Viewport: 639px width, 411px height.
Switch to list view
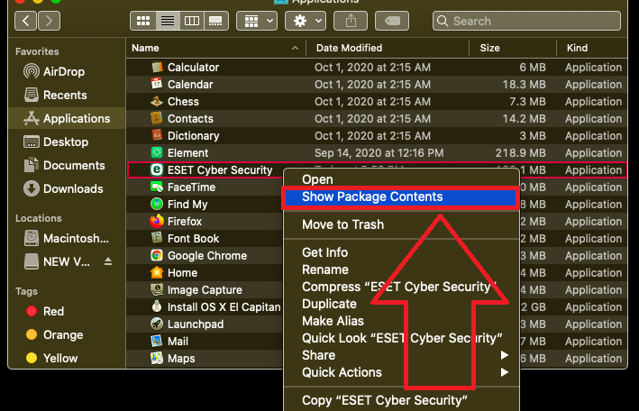coord(168,21)
